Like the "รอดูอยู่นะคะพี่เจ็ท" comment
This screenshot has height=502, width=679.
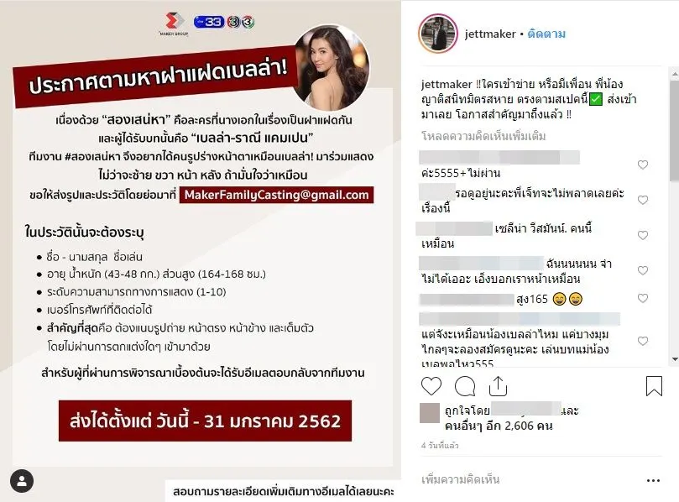[643, 200]
